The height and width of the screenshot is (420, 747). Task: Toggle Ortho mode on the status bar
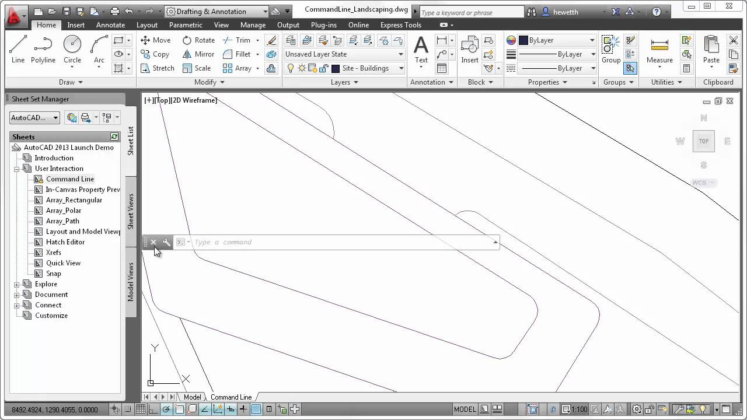[154, 409]
